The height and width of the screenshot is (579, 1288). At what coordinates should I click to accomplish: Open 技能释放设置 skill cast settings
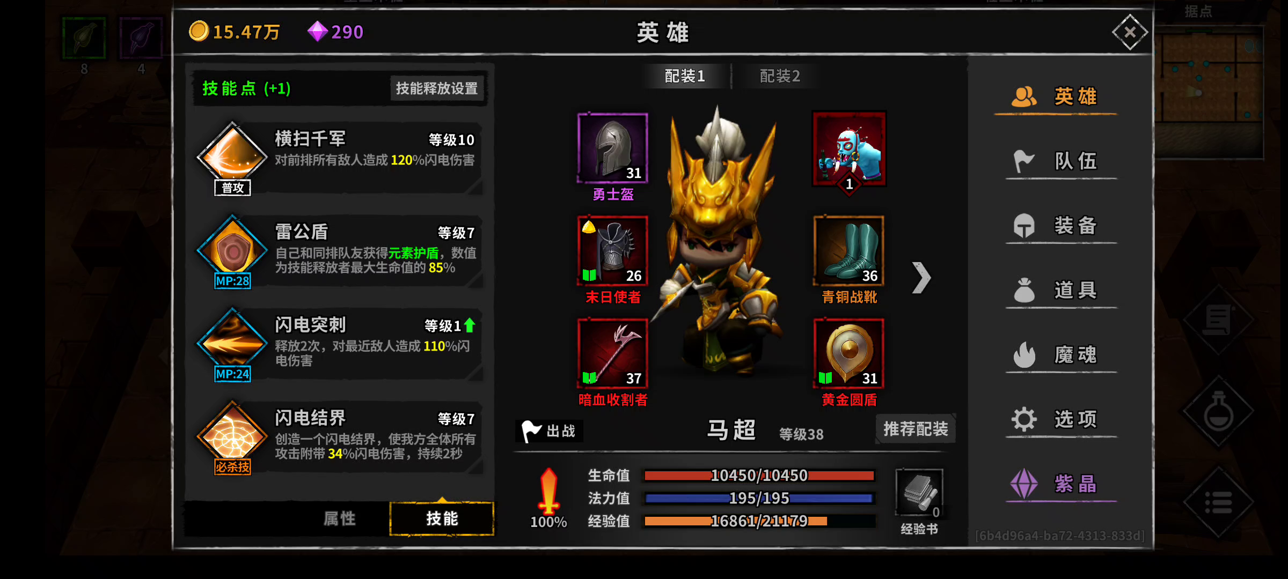click(437, 88)
